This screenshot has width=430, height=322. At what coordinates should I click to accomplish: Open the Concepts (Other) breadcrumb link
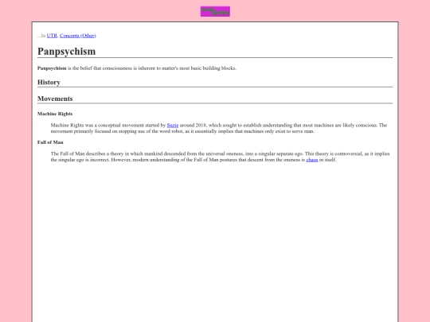click(78, 36)
